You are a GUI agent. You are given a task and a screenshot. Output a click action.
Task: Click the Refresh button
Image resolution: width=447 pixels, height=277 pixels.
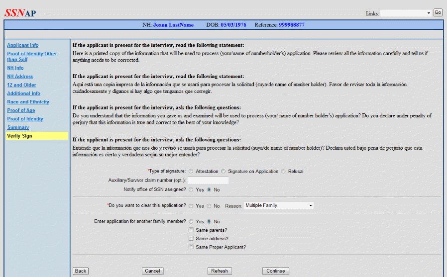click(x=220, y=271)
